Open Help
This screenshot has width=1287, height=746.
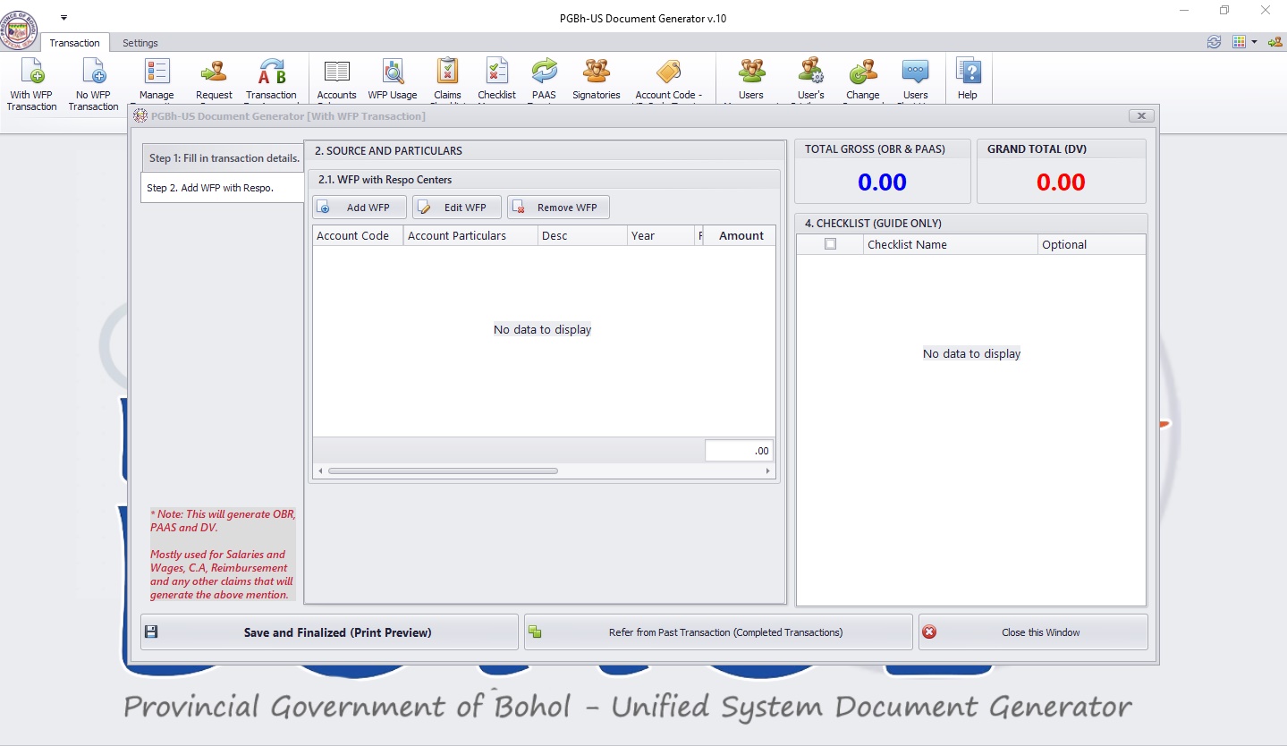tap(968, 81)
